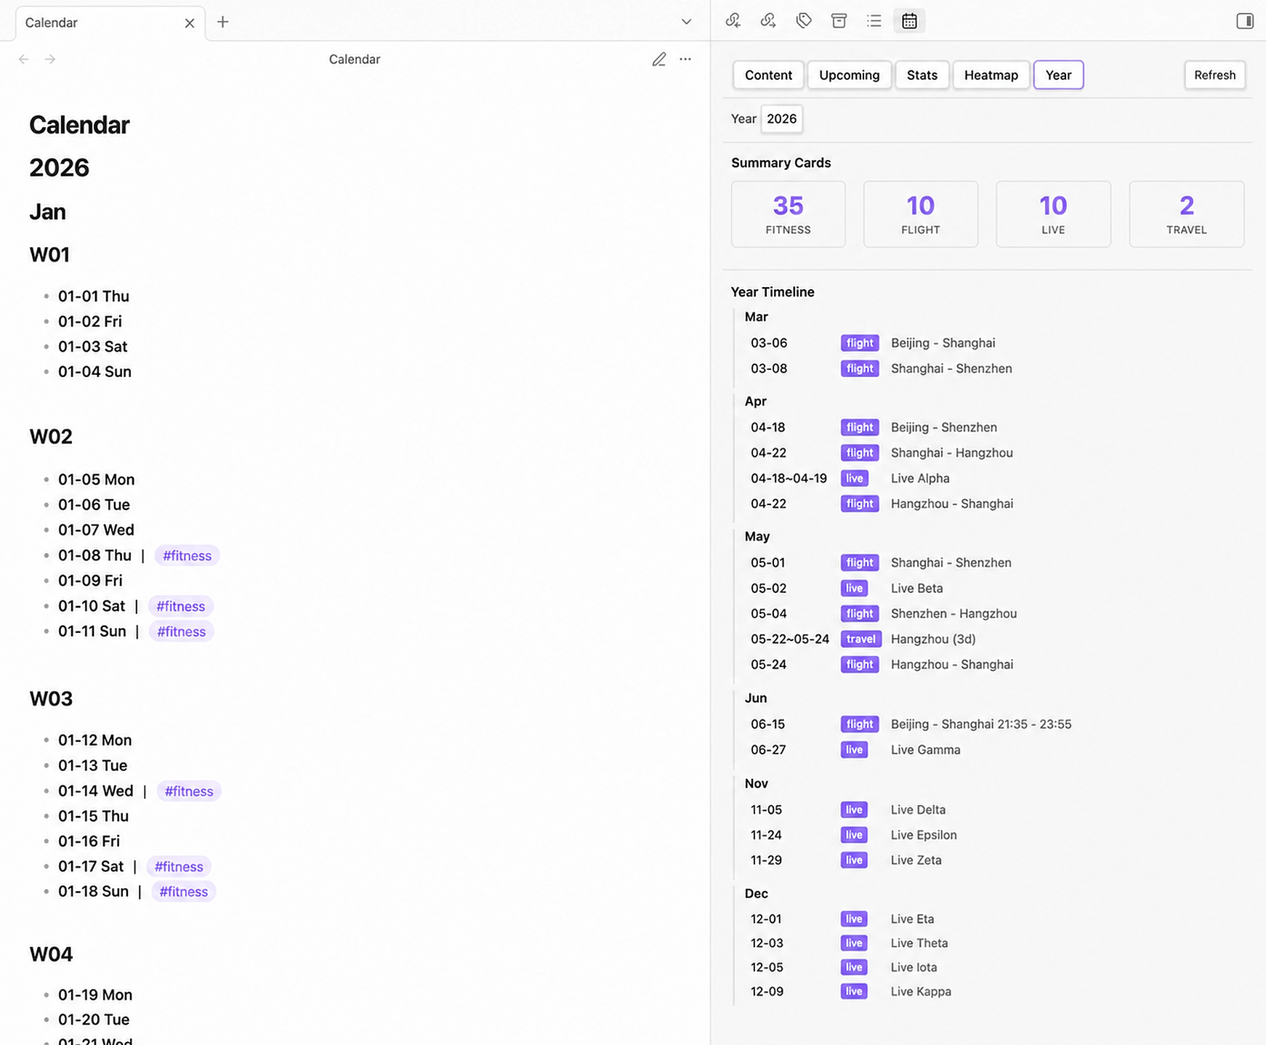Click the 'Live Gamma' timeline entry
This screenshot has width=1266, height=1045.
coord(925,750)
